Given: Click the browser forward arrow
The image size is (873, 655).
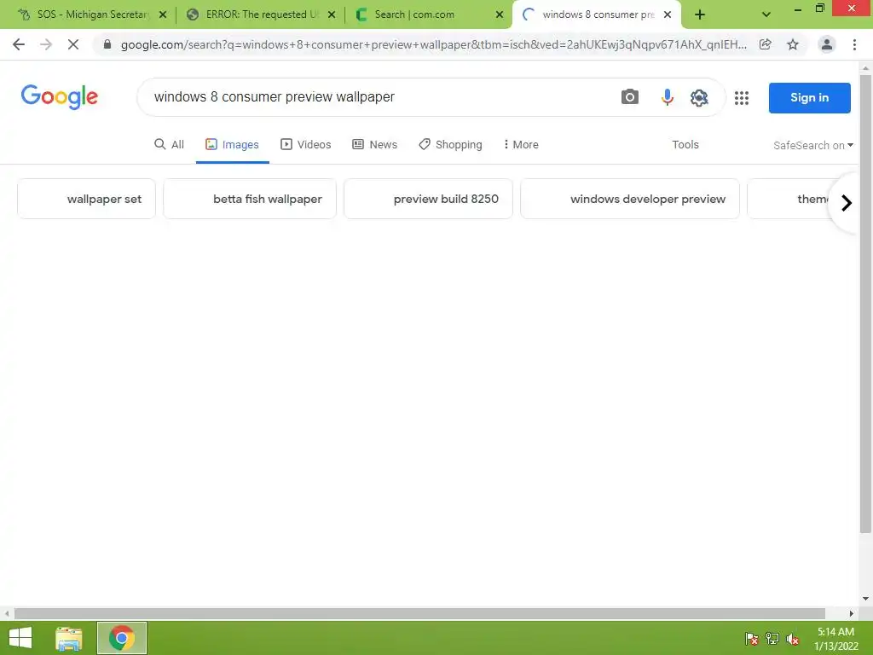Looking at the screenshot, I should click(46, 44).
